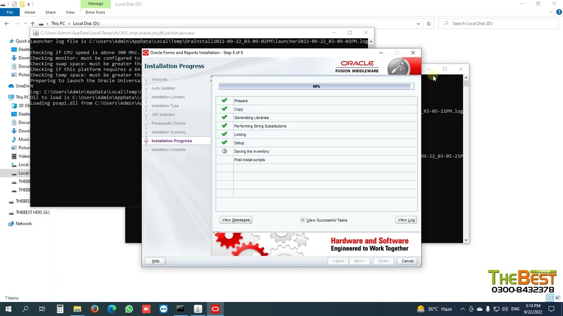This screenshot has width=563, height=316.
Task: Open the Home ribbon tab
Action: [30, 12]
